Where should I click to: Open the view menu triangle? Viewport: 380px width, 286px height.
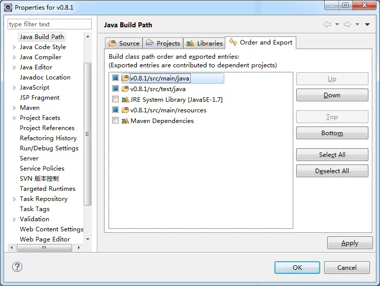(x=367, y=24)
